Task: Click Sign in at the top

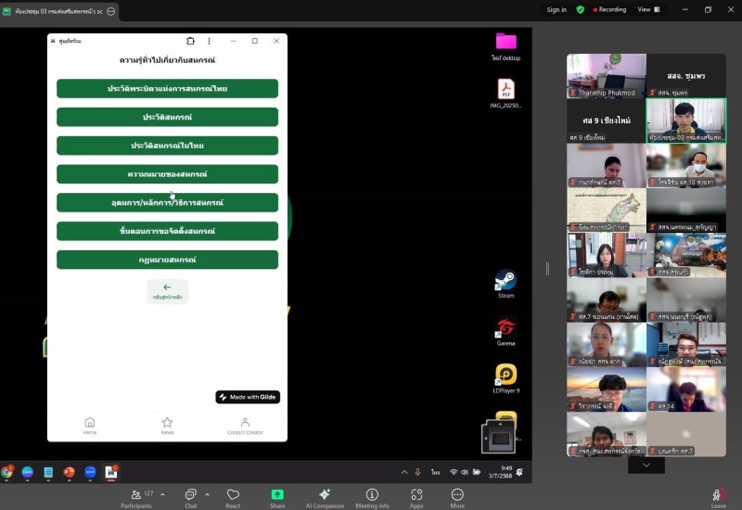Action: click(x=556, y=9)
